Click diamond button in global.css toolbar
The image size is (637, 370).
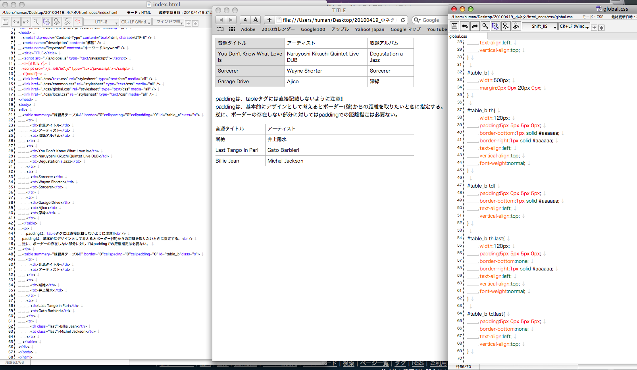pos(601,28)
